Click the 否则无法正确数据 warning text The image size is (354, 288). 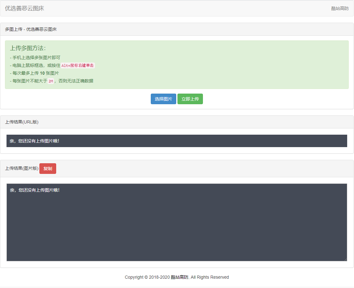pos(76,81)
